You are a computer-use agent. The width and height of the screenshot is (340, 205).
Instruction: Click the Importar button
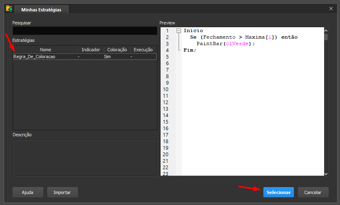pyautogui.click(x=62, y=192)
